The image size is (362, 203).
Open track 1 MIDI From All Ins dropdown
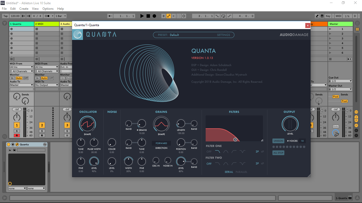[21, 67]
